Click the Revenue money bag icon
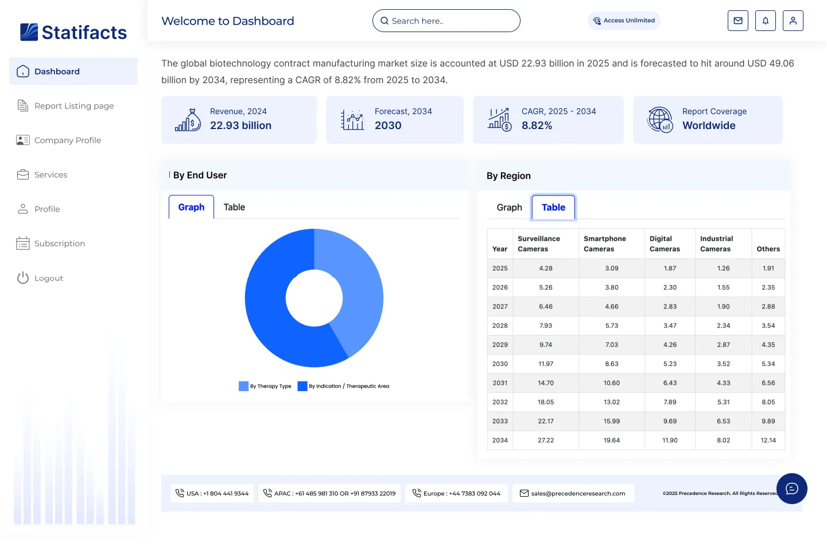This screenshot has width=827, height=550. click(x=188, y=120)
